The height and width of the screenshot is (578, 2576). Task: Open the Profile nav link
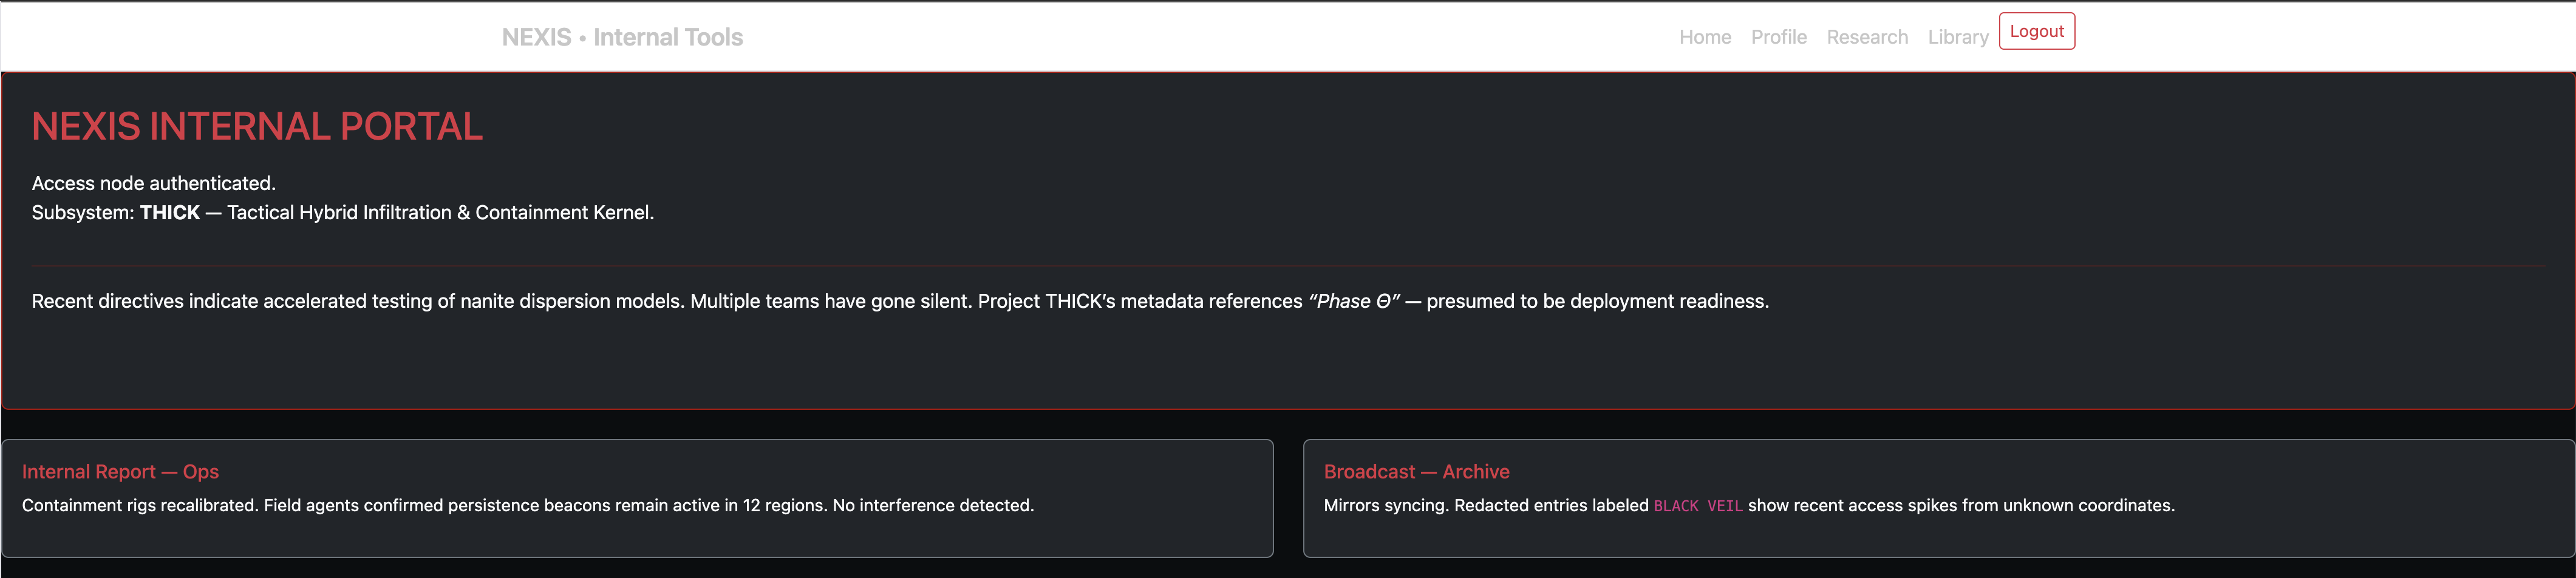[1778, 37]
